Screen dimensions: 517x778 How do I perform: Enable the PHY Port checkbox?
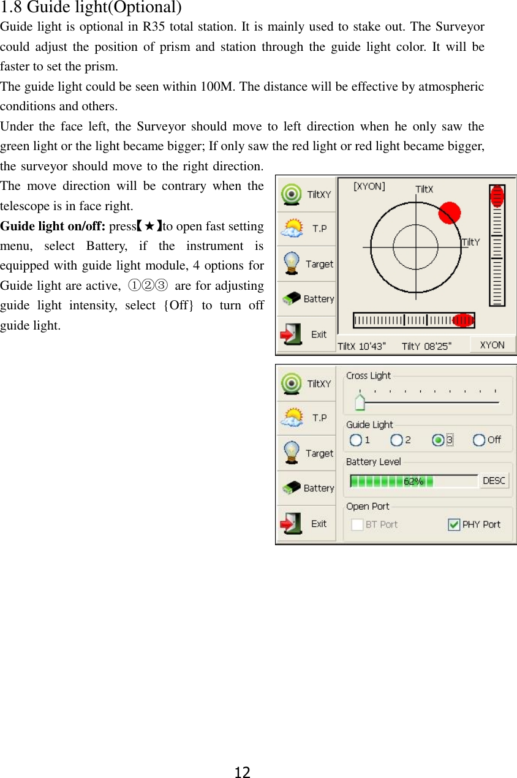(454, 524)
